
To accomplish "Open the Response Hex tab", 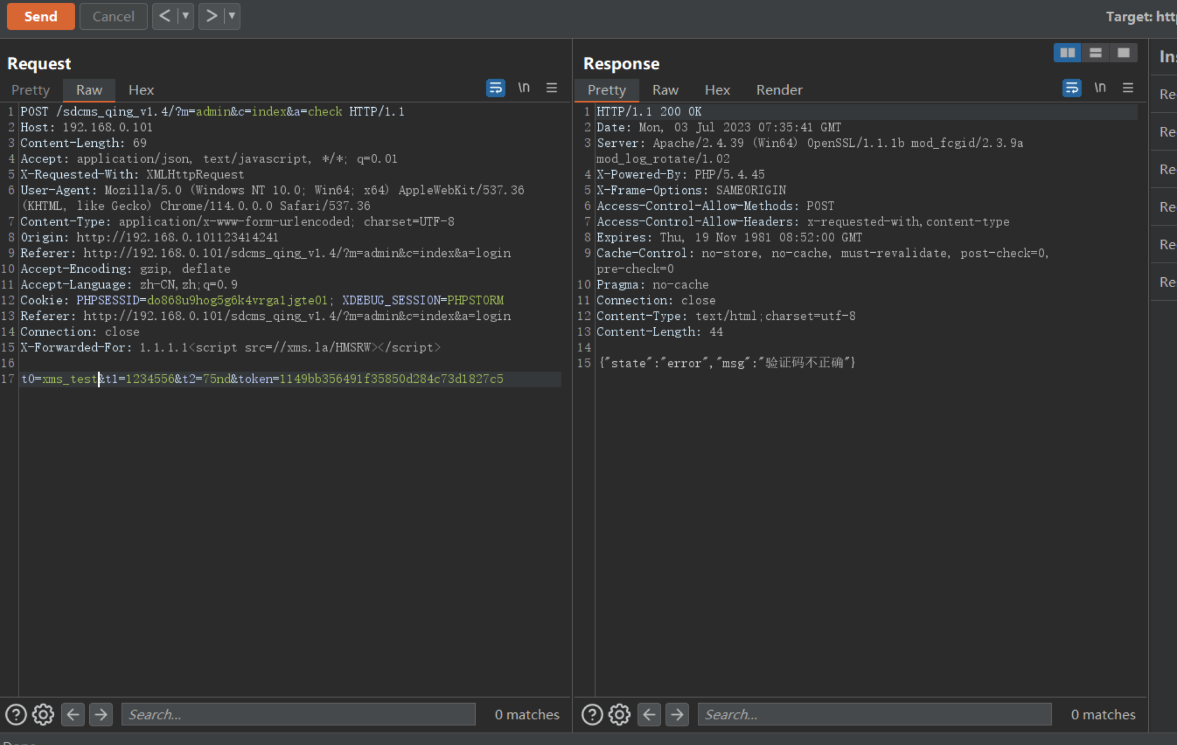I will 717,90.
